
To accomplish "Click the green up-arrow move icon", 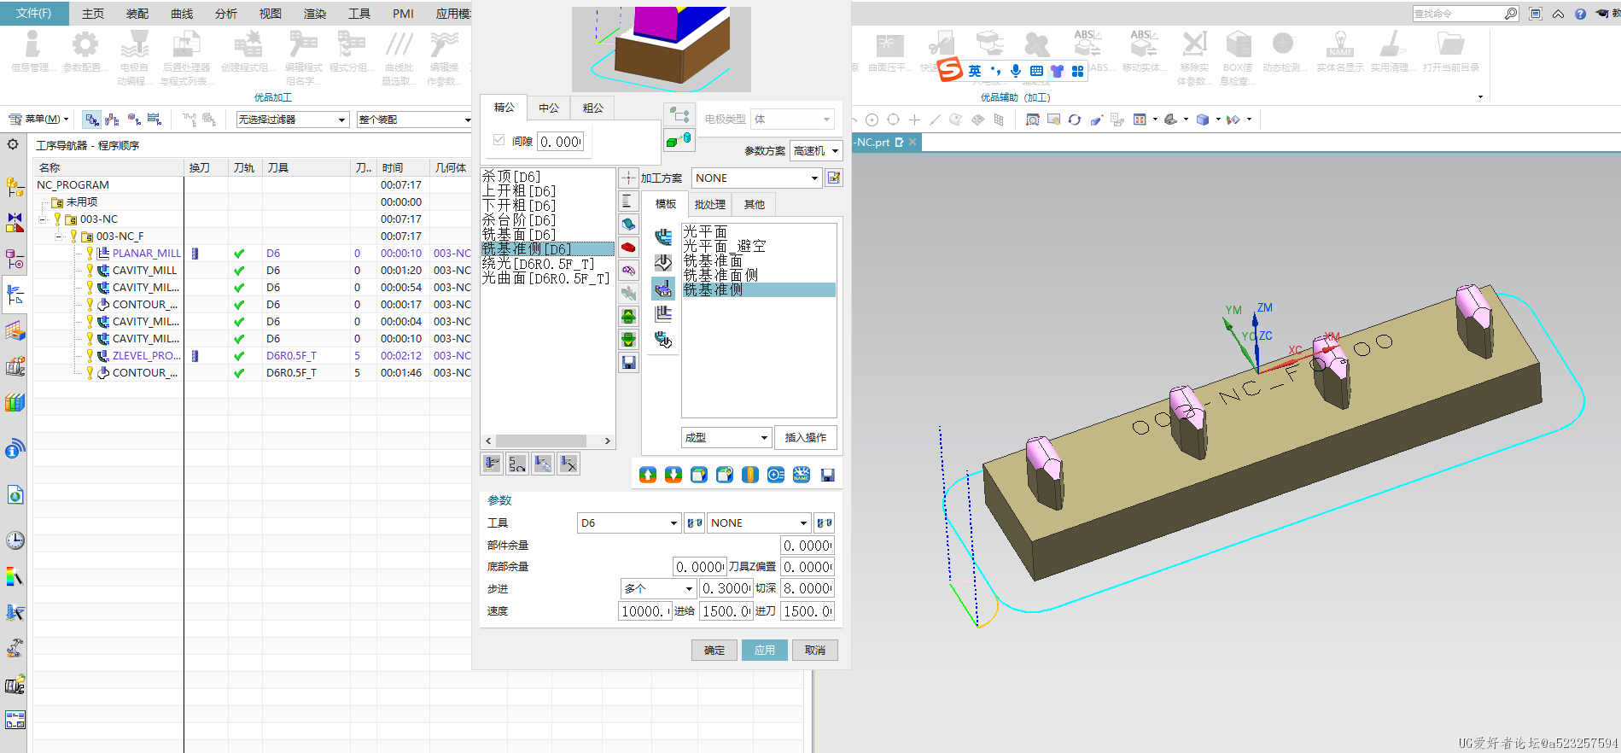I will click(628, 317).
